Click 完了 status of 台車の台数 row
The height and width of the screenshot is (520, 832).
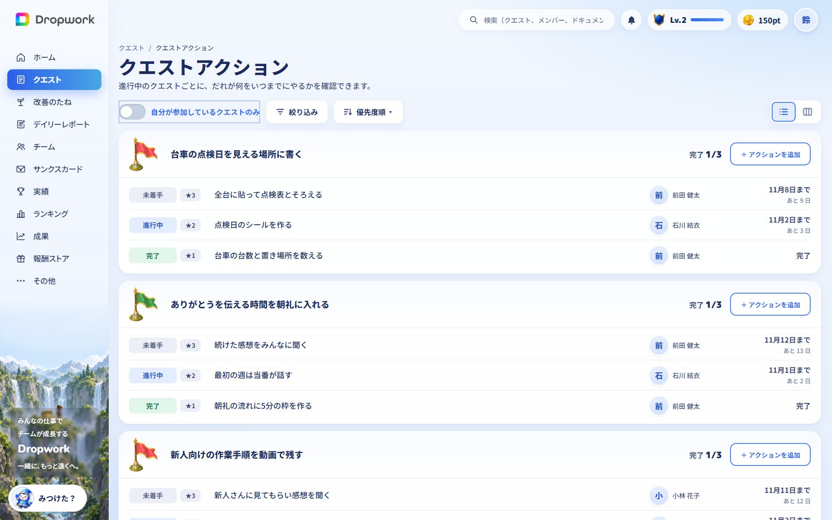coord(153,256)
